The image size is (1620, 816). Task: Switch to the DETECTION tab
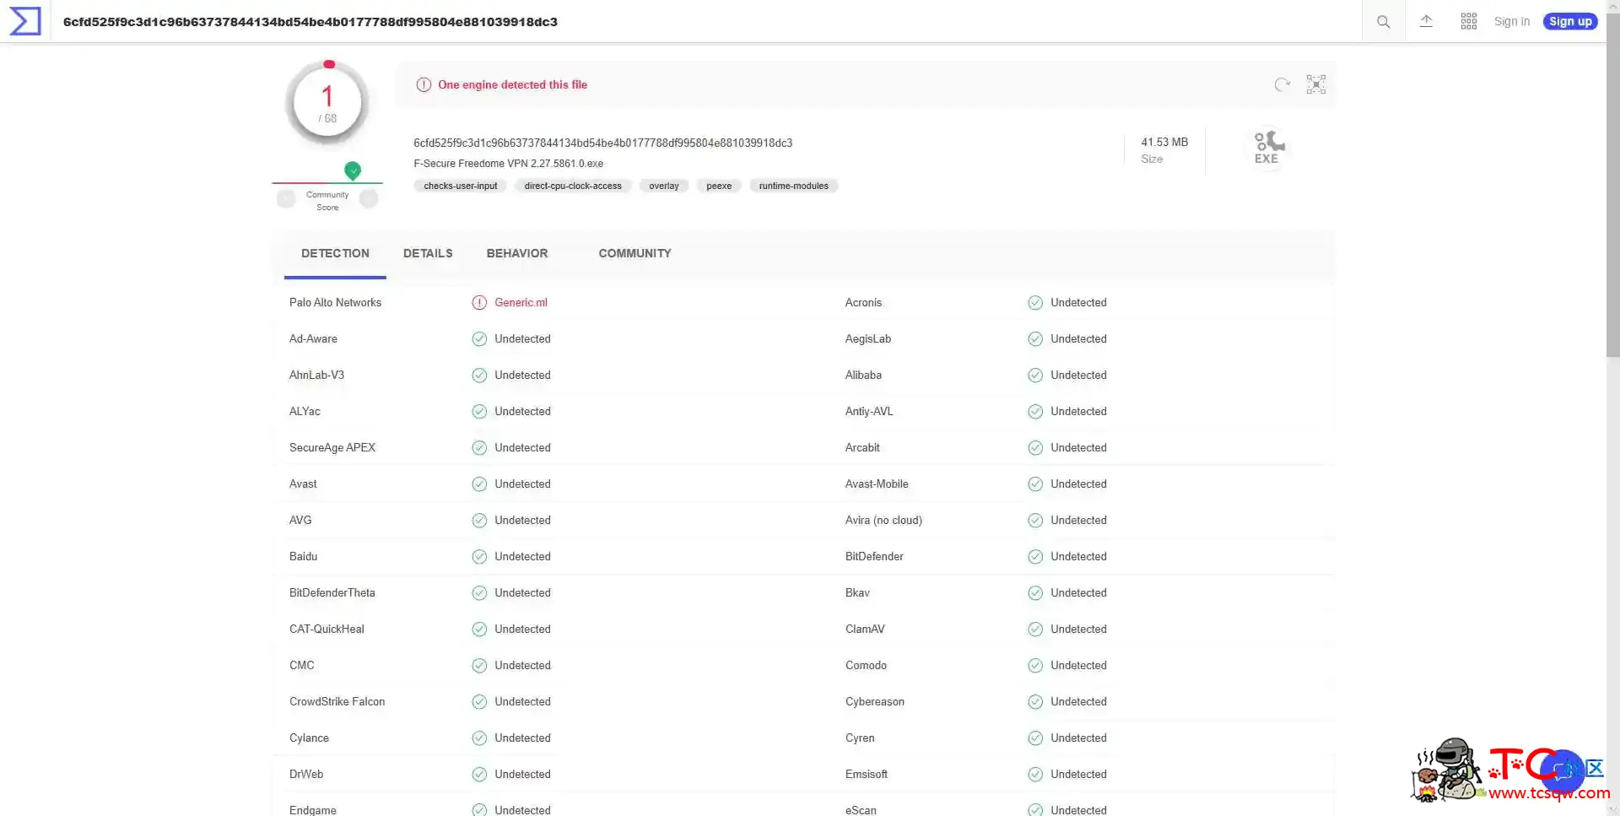click(x=335, y=253)
